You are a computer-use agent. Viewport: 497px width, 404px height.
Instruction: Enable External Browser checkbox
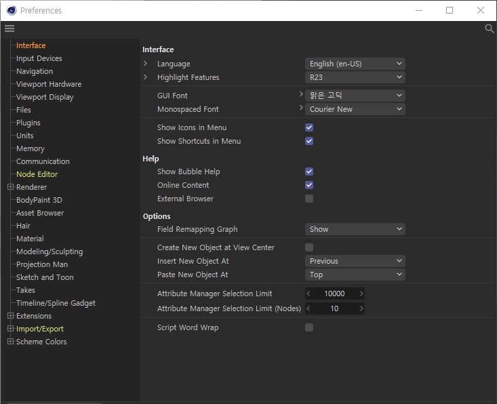[309, 199]
